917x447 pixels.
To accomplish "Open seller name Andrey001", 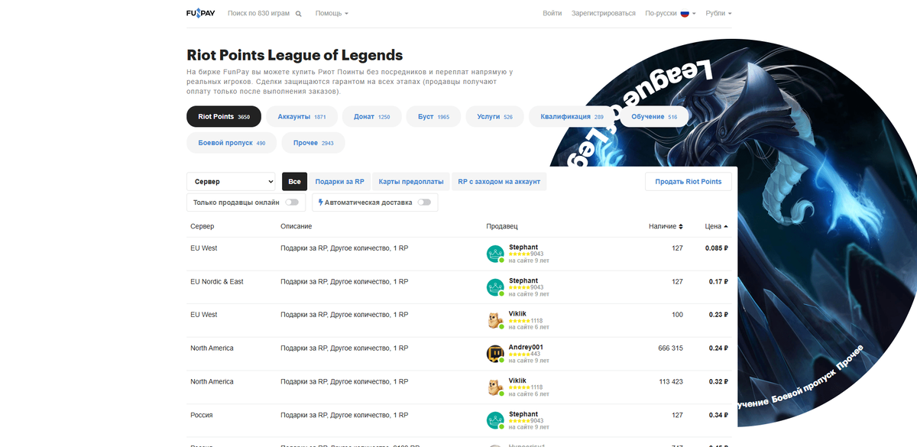I will point(526,348).
